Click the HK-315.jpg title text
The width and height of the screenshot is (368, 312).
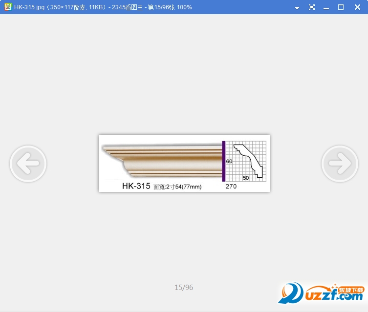pos(29,7)
